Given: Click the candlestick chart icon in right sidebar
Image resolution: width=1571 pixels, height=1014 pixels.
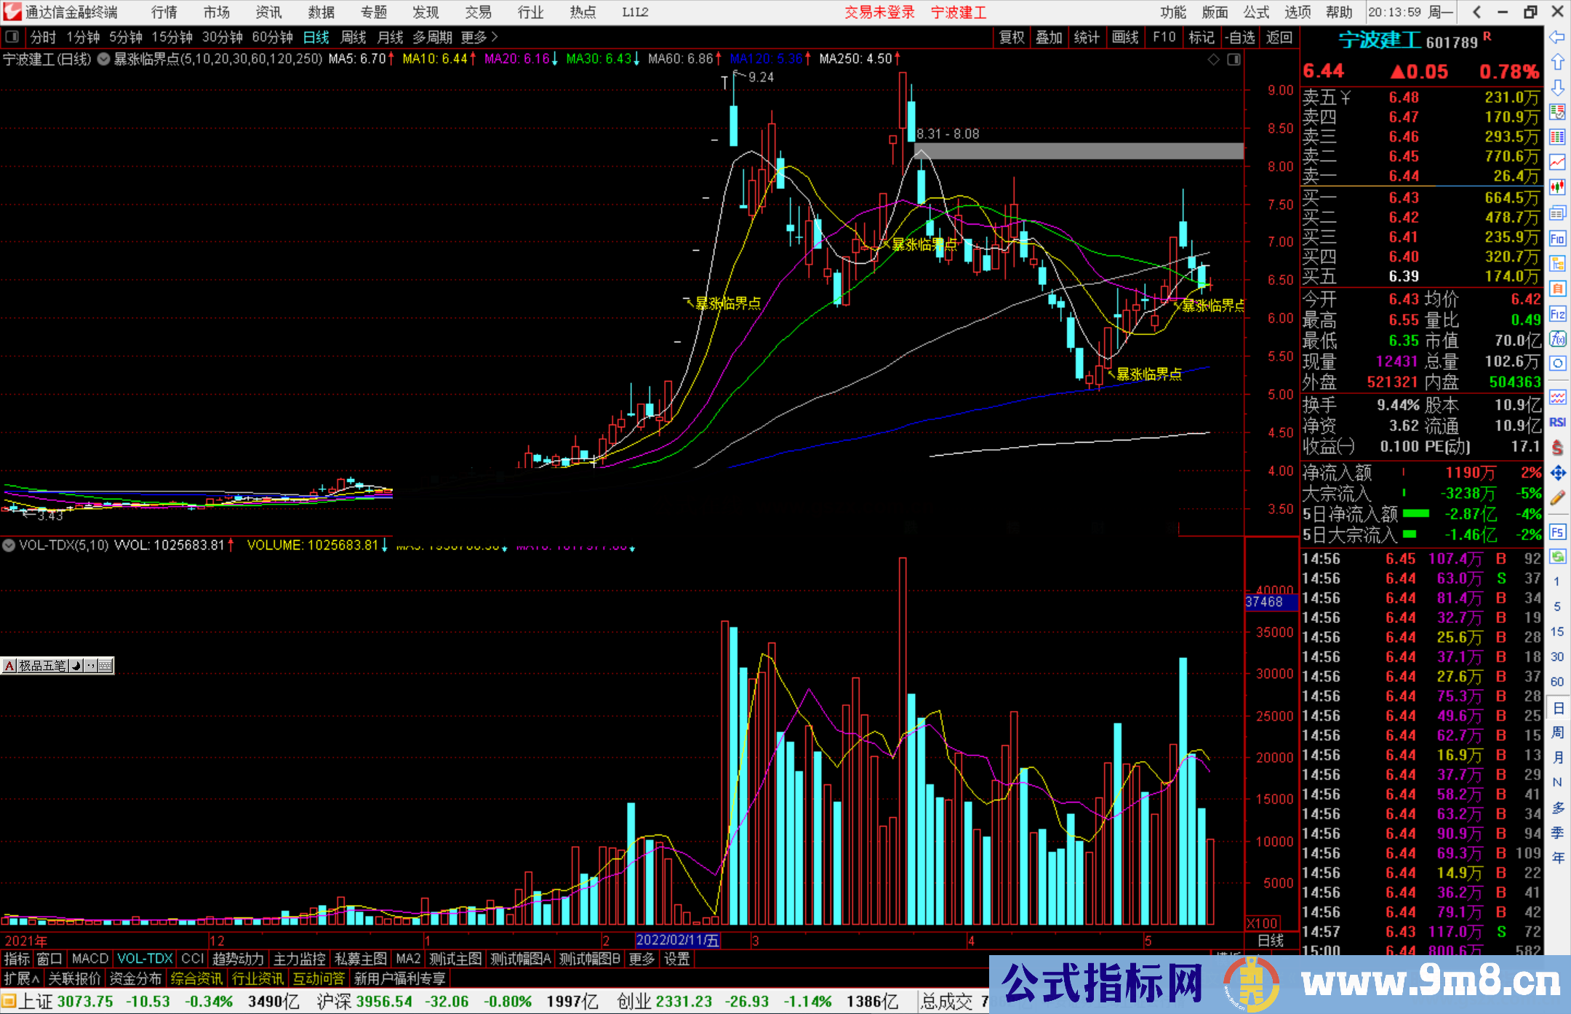Looking at the screenshot, I should [1557, 188].
